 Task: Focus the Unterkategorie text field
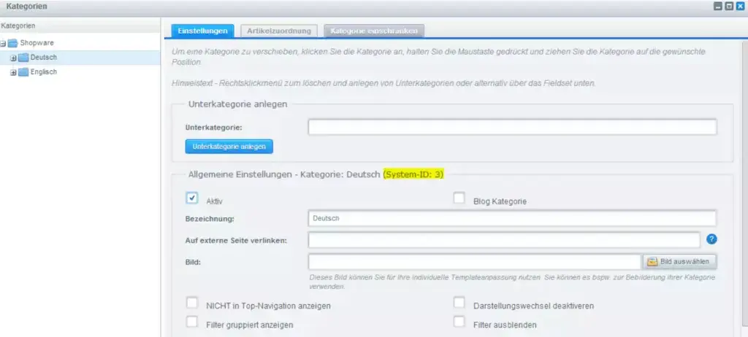click(x=511, y=128)
